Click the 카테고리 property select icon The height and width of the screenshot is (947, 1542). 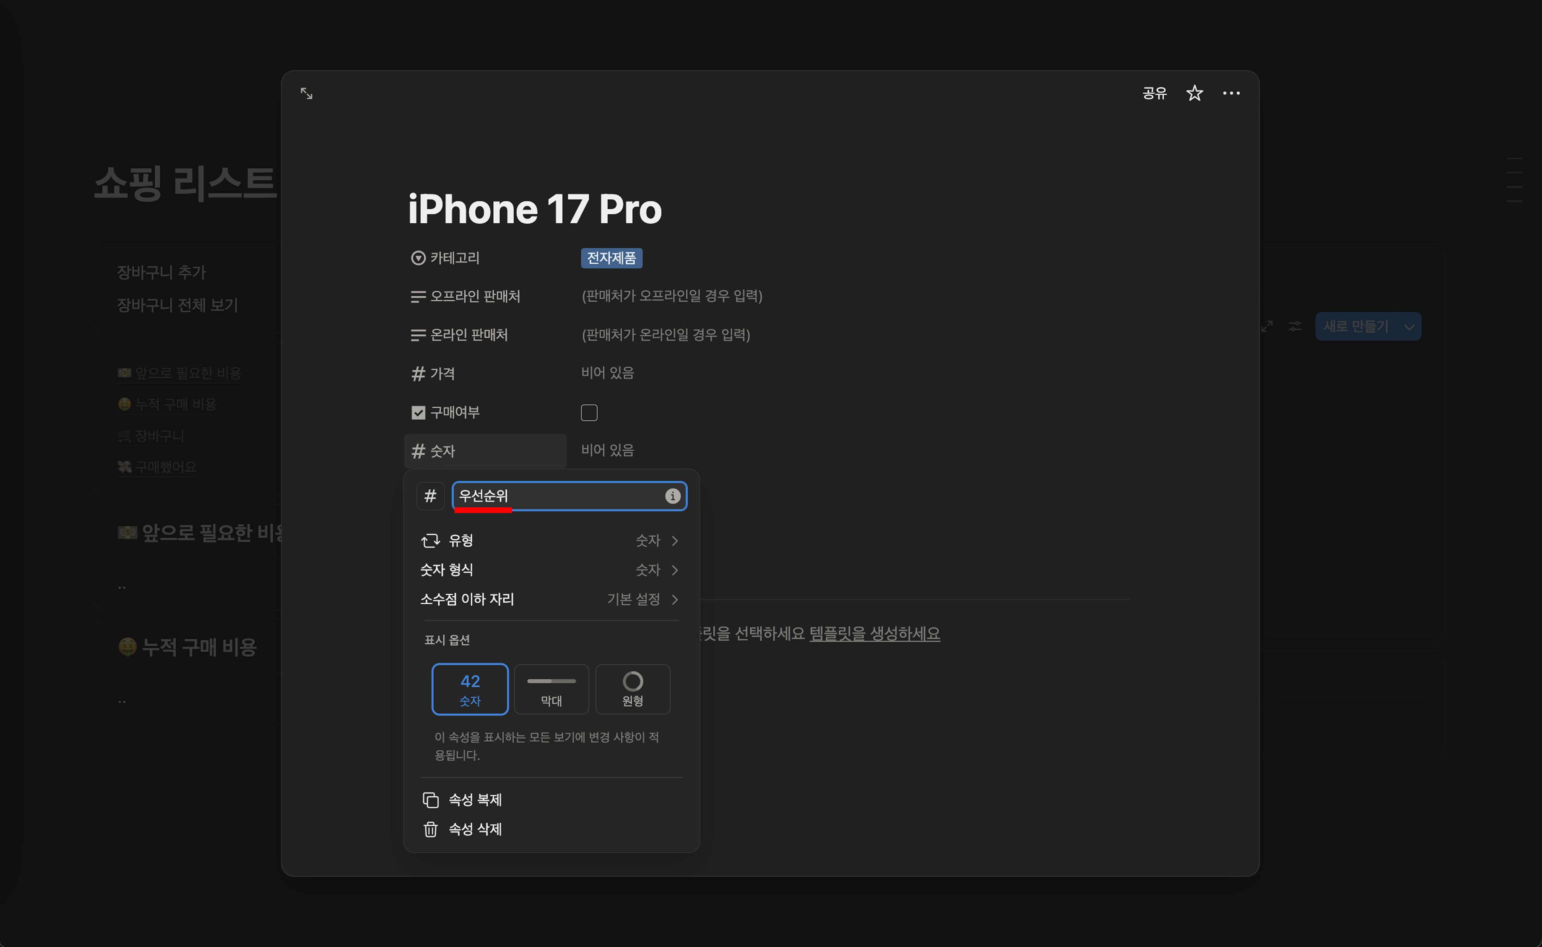(x=418, y=258)
